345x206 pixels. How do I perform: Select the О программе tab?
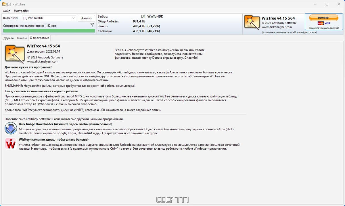pos(39,38)
